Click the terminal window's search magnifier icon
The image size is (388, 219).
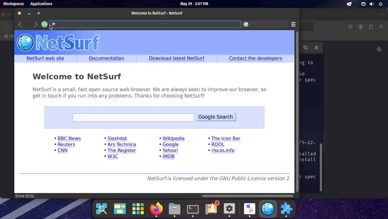pyautogui.click(x=306, y=48)
